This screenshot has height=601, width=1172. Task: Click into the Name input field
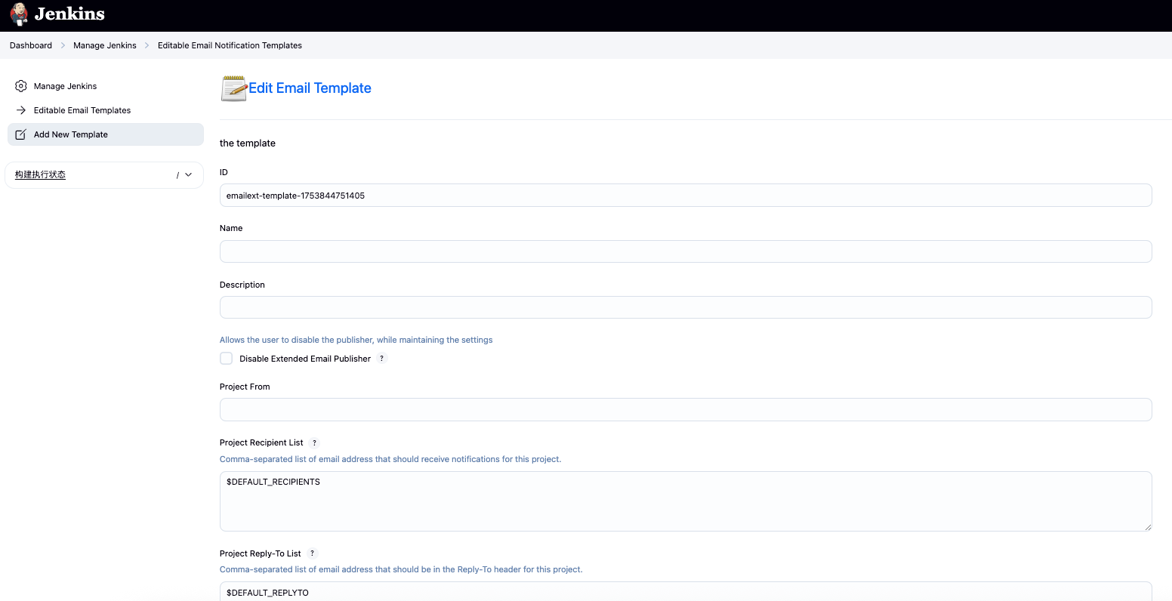tap(685, 251)
